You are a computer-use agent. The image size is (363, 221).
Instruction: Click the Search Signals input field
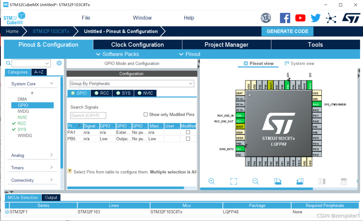[x=88, y=116]
